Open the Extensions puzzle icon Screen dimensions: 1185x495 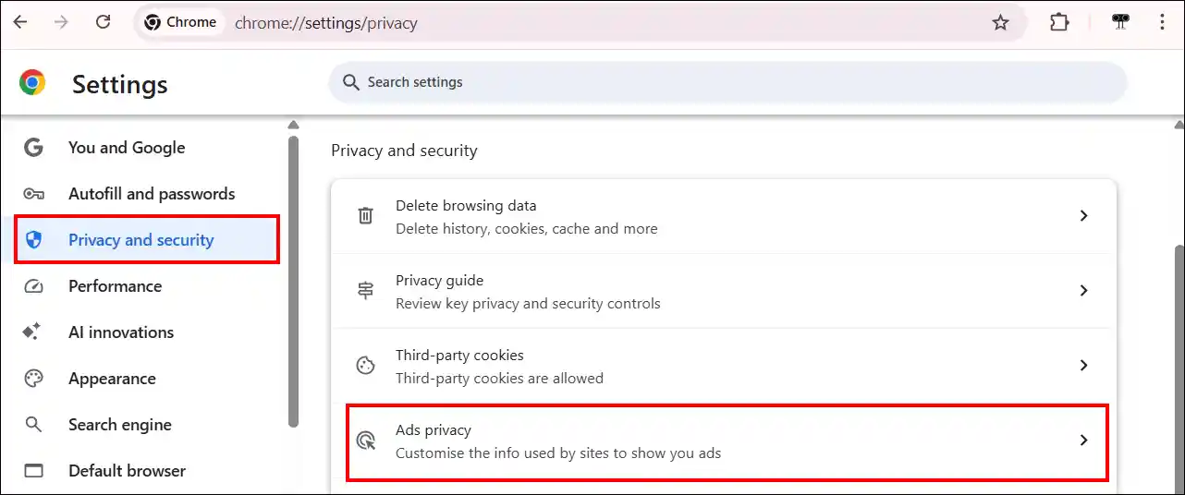point(1059,23)
